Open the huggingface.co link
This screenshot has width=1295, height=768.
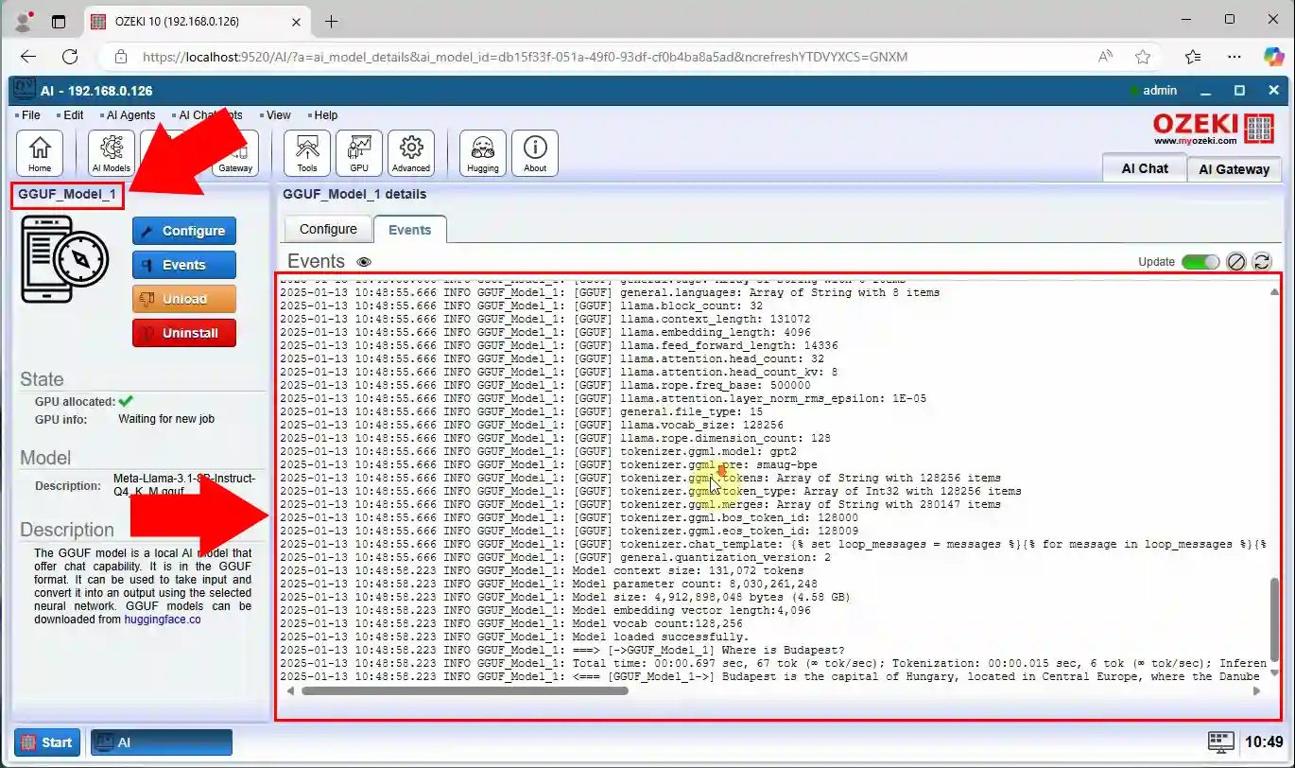pyautogui.click(x=163, y=620)
